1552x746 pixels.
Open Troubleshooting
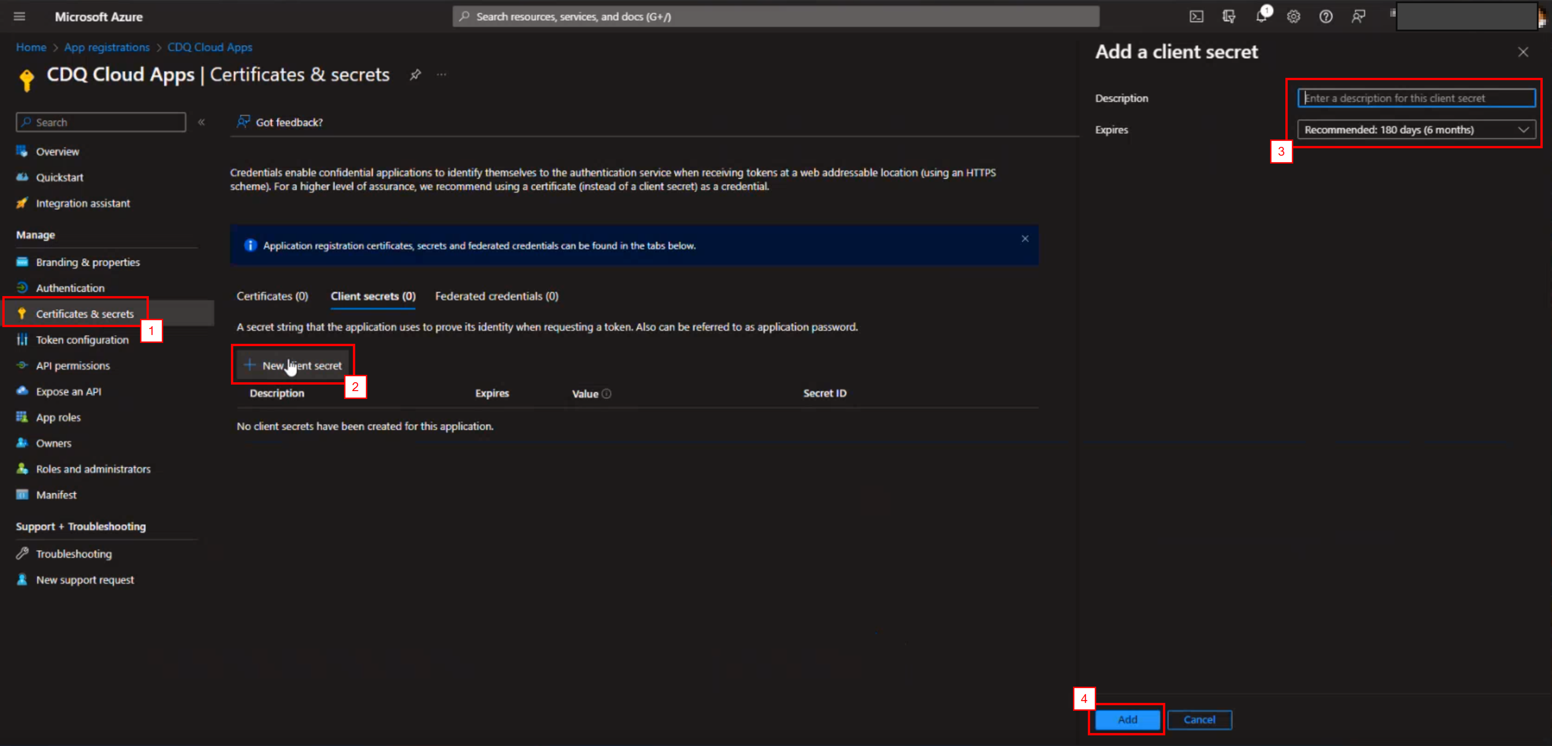pos(73,554)
